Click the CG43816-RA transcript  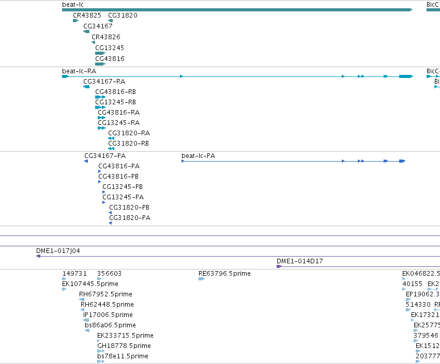pos(101,118)
